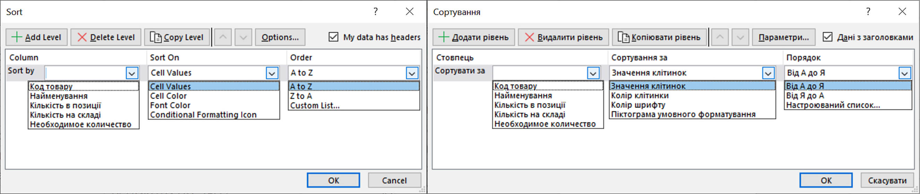Image resolution: width=920 pixels, height=194 pixels.
Task: Select Cell Values list option
Action: coord(214,86)
